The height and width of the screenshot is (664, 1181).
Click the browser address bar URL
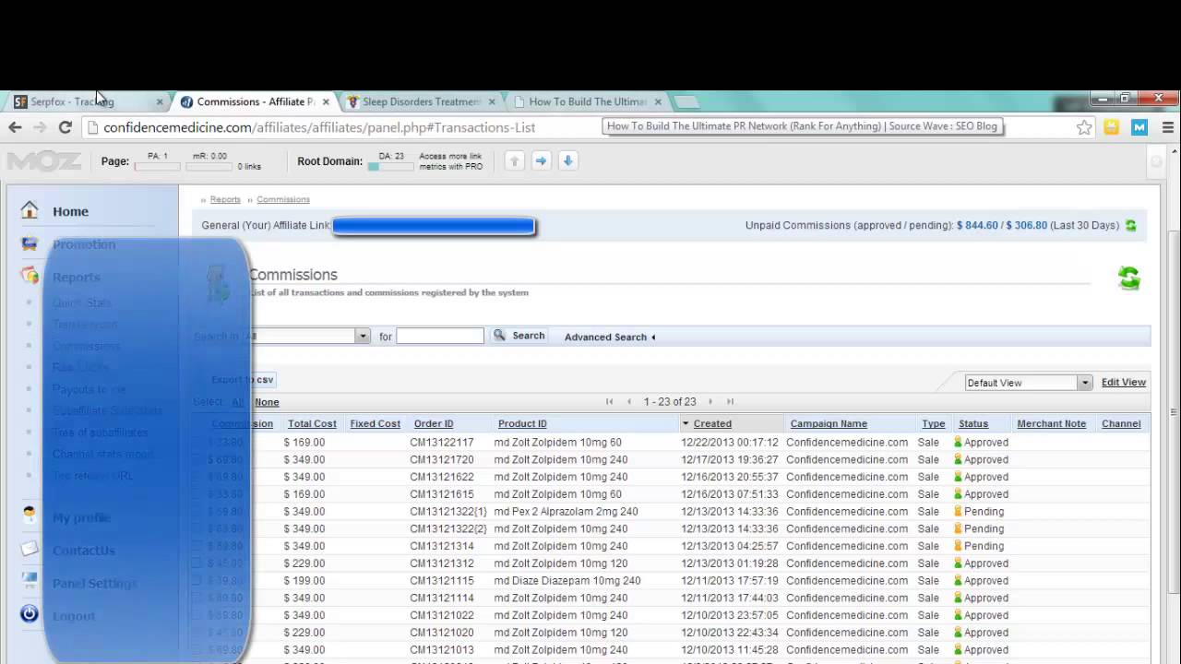319,127
